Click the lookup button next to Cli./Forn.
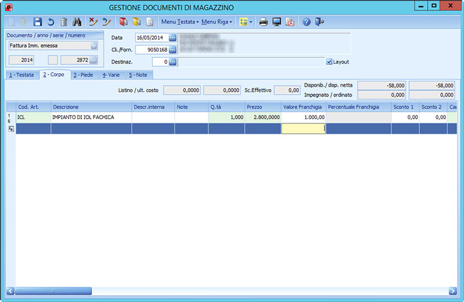The image size is (464, 302). tap(173, 49)
